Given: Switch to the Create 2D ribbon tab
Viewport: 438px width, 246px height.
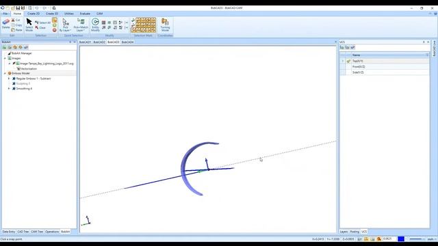Looking at the screenshot, I should [x=34, y=14].
